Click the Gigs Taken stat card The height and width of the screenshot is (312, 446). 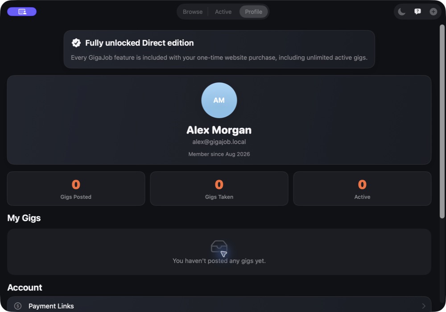pyautogui.click(x=219, y=189)
